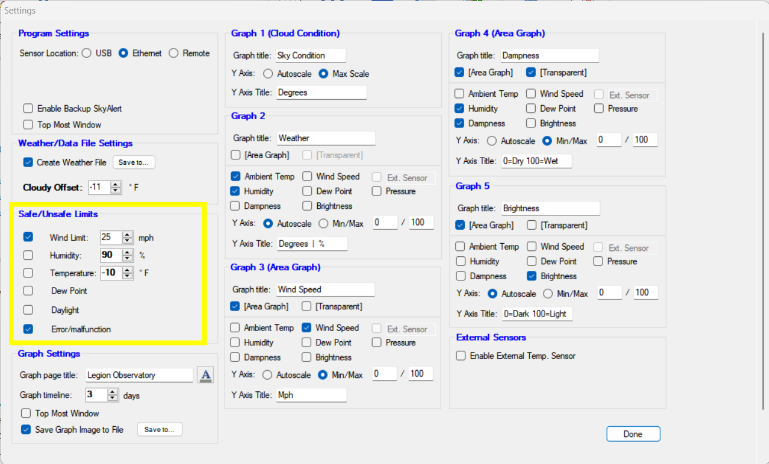Image resolution: width=769 pixels, height=464 pixels.
Task: Tick Enable External Temp. Sensor
Action: (461, 356)
